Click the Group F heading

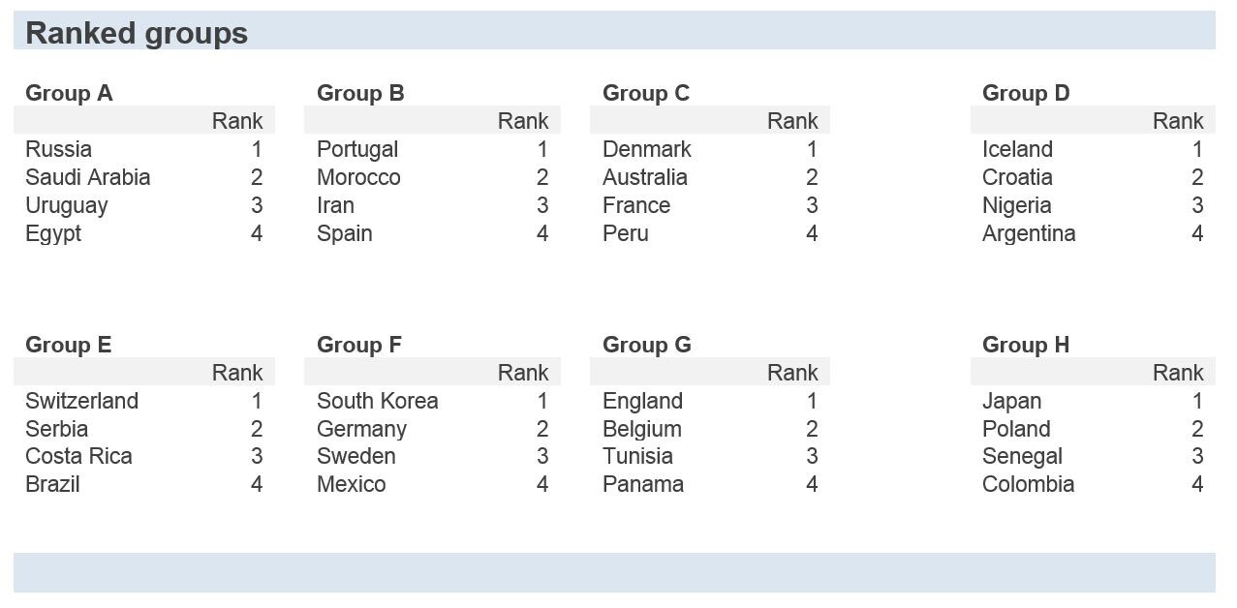click(359, 345)
